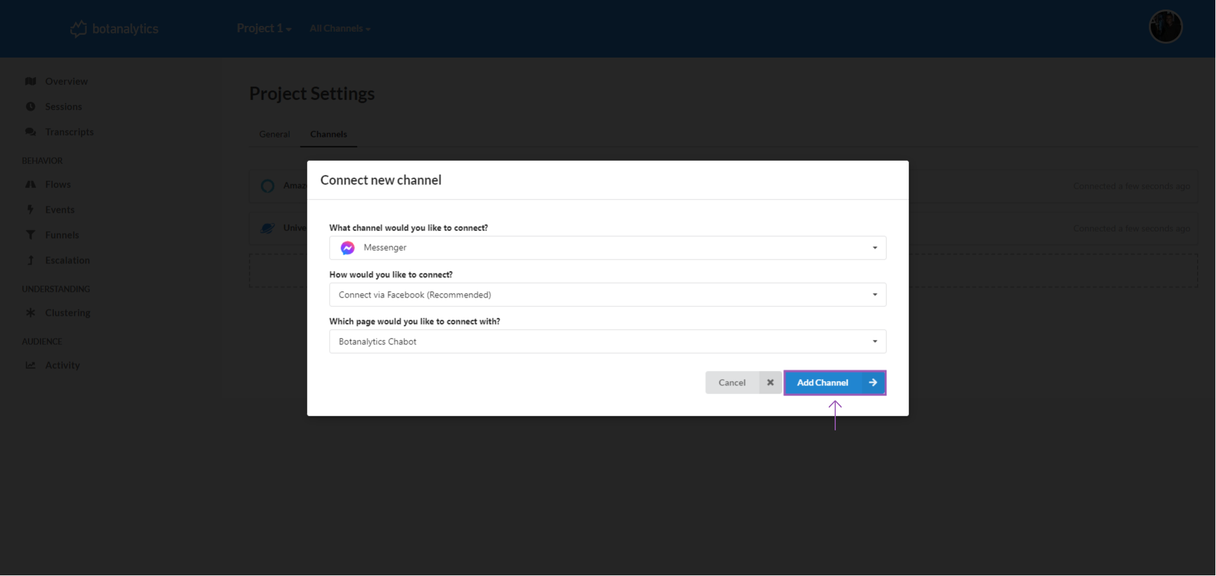Image resolution: width=1216 pixels, height=576 pixels.
Task: Click 'Connected a few seconds ago' on Amazon row
Action: pyautogui.click(x=1132, y=186)
